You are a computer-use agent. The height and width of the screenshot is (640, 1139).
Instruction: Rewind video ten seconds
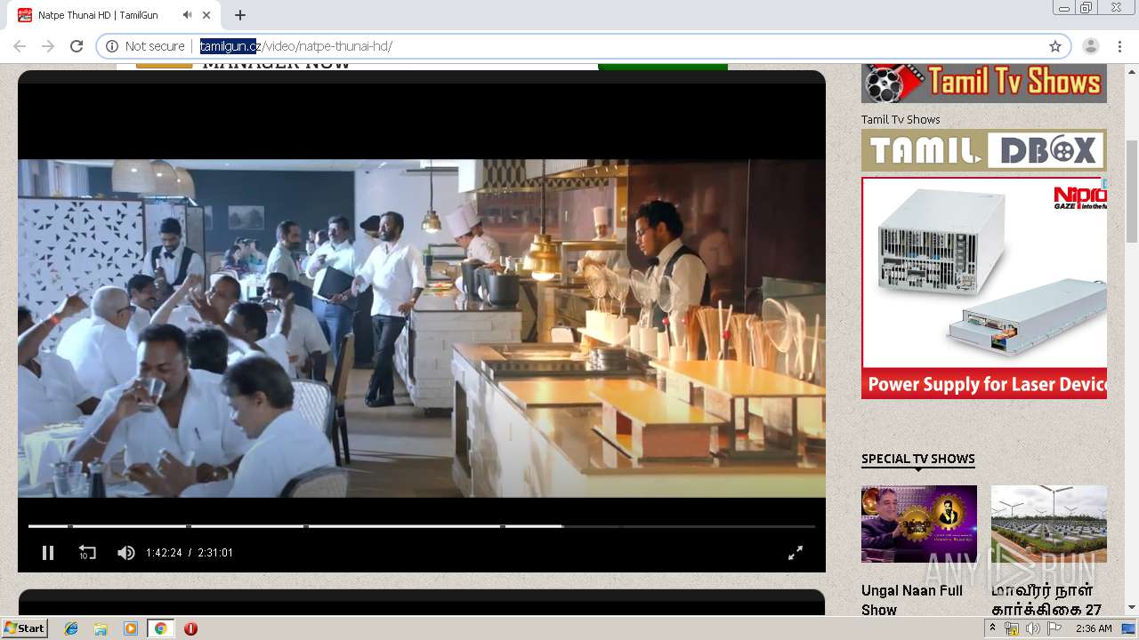(x=86, y=553)
